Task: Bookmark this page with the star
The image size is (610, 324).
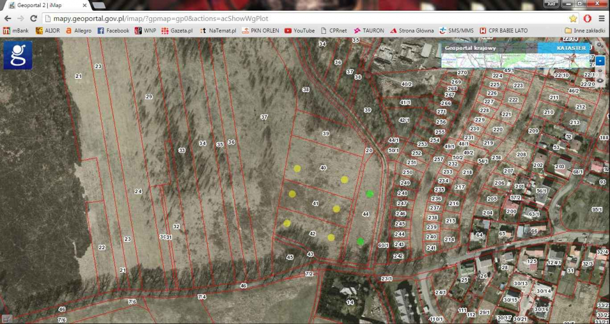Action: (x=574, y=18)
